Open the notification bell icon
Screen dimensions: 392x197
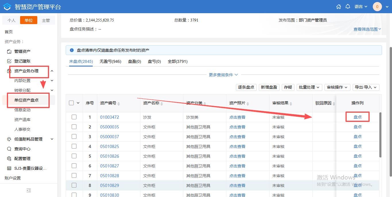pos(348,7)
